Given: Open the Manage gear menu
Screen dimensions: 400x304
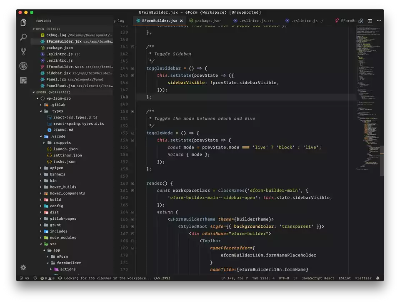Looking at the screenshot, I should pyautogui.click(x=23, y=267).
